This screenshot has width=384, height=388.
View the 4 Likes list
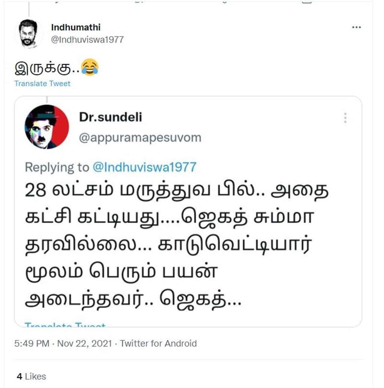pos(31,376)
